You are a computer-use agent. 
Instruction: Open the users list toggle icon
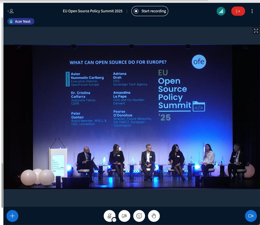(x=11, y=11)
